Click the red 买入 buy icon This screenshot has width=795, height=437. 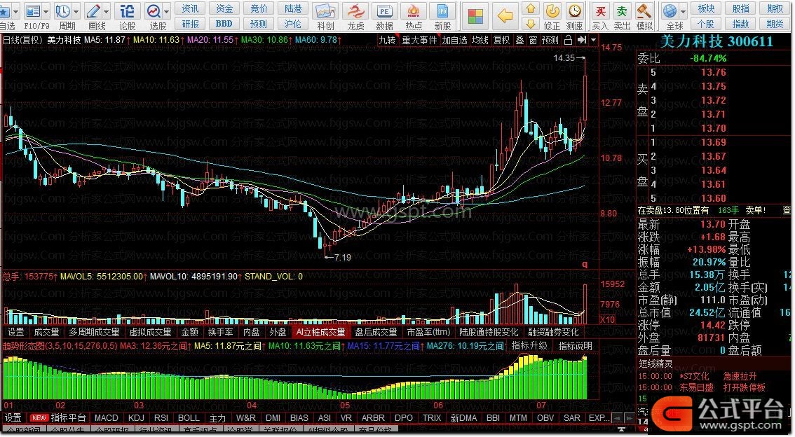(600, 11)
